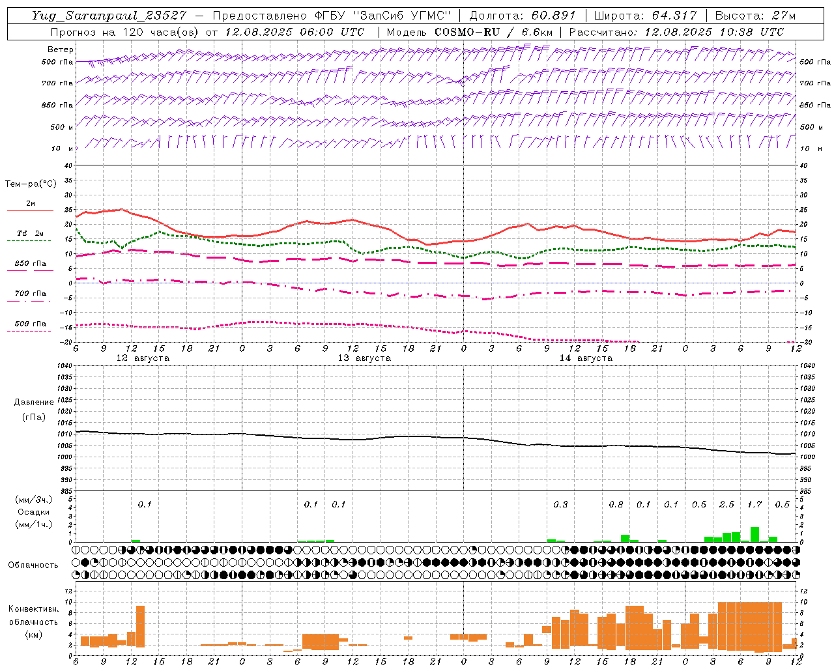Click the (гПа) unit under Давление

click(x=33, y=417)
